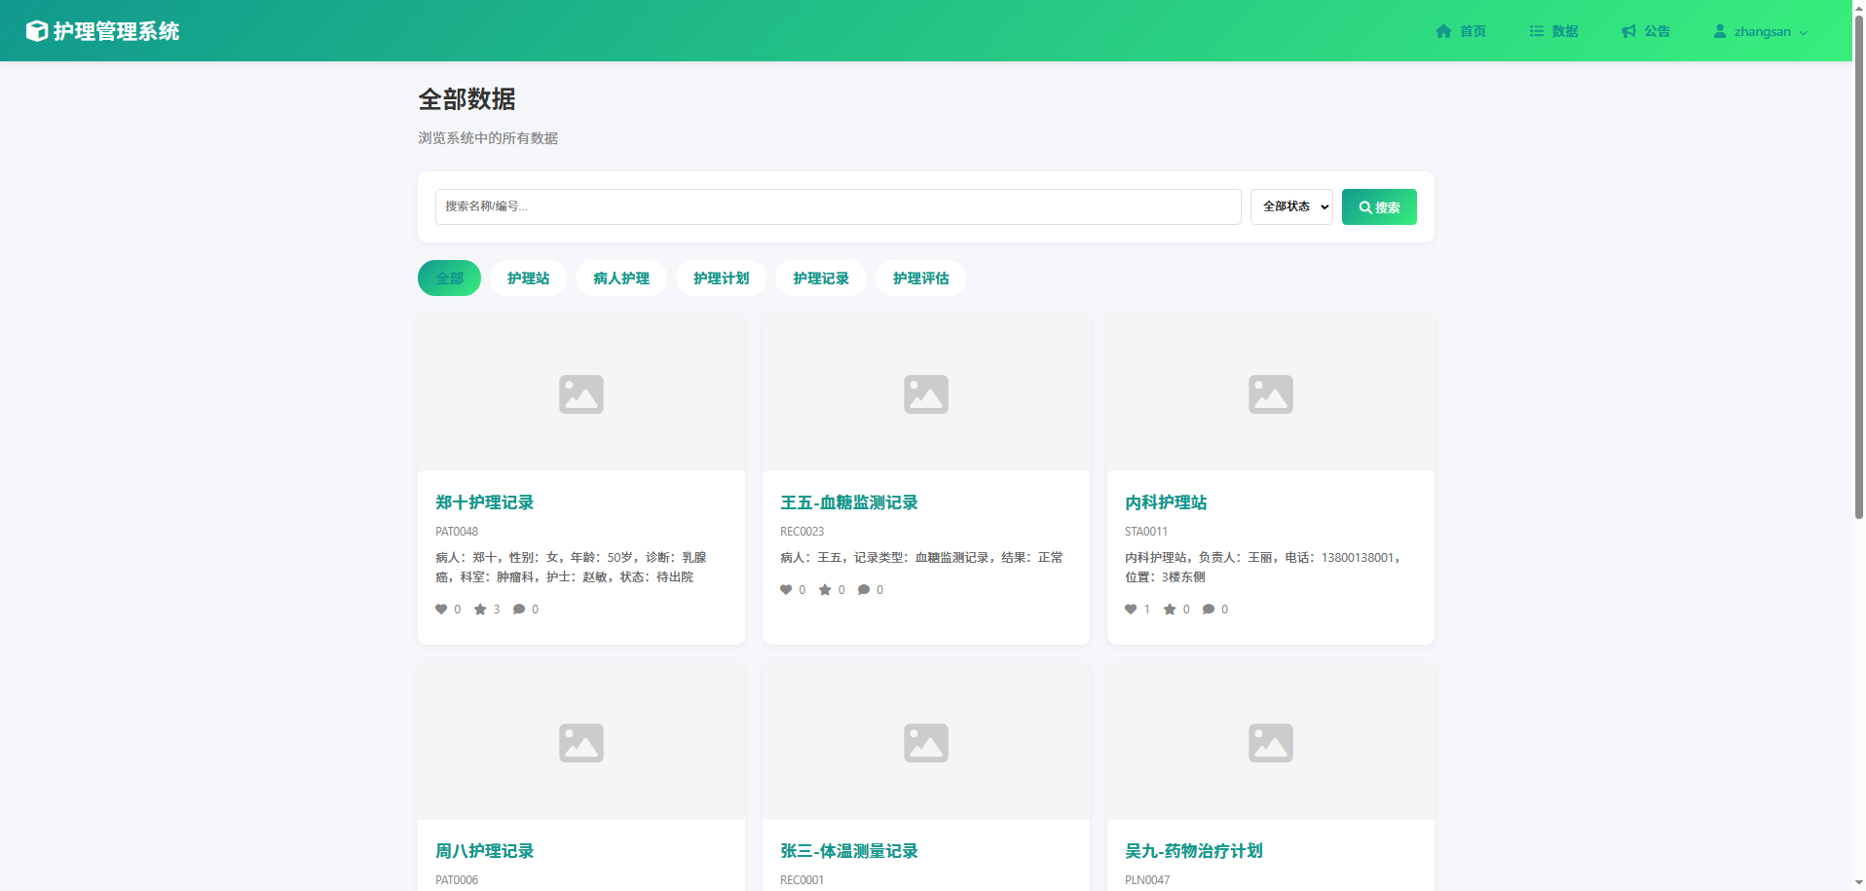Click the home icon beside 首页

tap(1443, 31)
